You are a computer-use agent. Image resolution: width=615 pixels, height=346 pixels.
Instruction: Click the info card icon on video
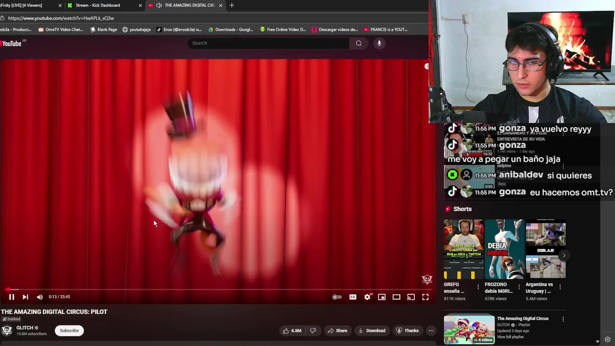point(427,66)
